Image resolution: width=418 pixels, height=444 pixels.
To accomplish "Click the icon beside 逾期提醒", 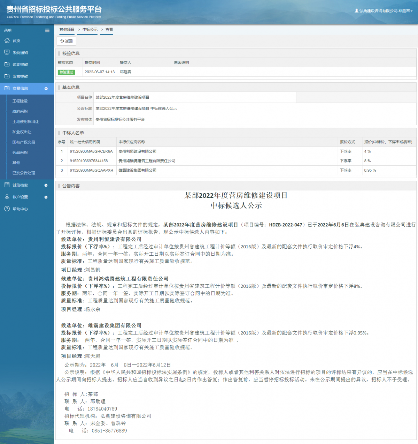I will [7, 64].
